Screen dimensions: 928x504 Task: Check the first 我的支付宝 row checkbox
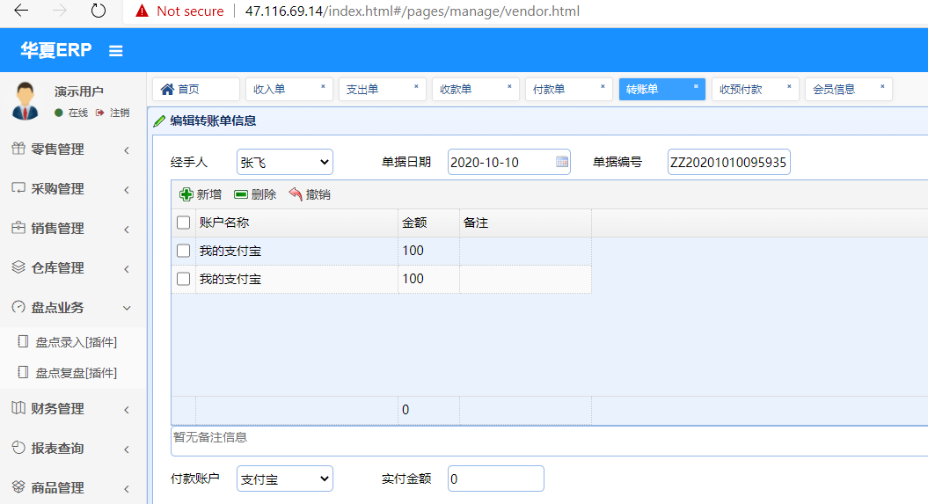click(184, 251)
